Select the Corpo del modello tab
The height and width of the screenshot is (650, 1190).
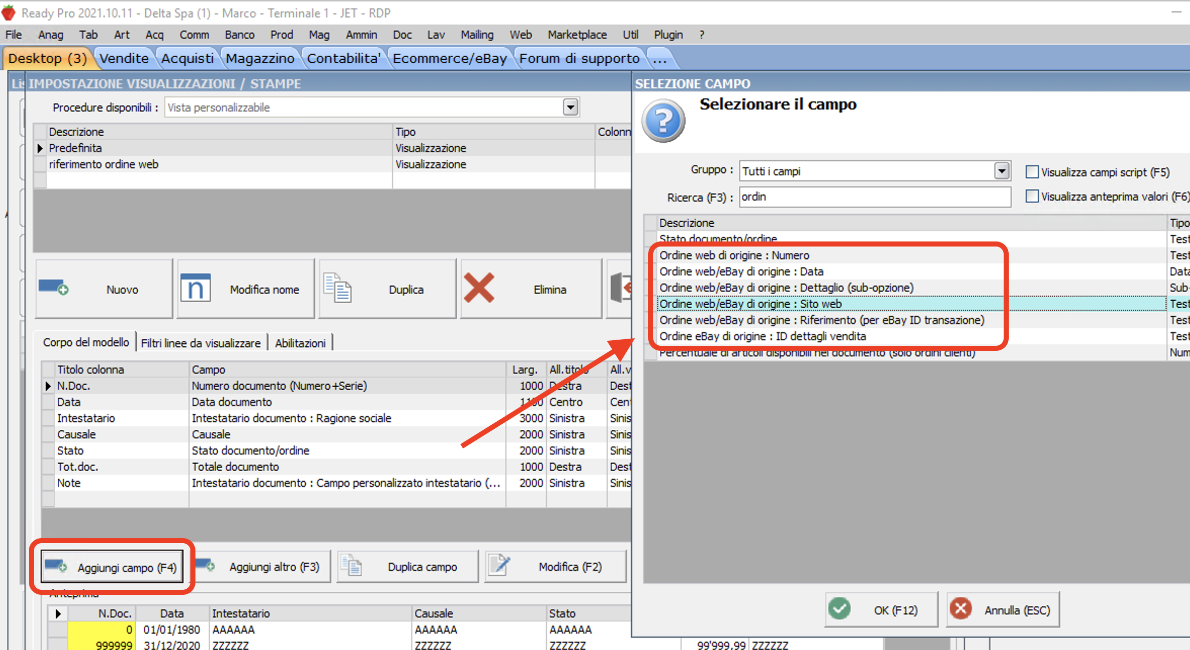tap(86, 342)
